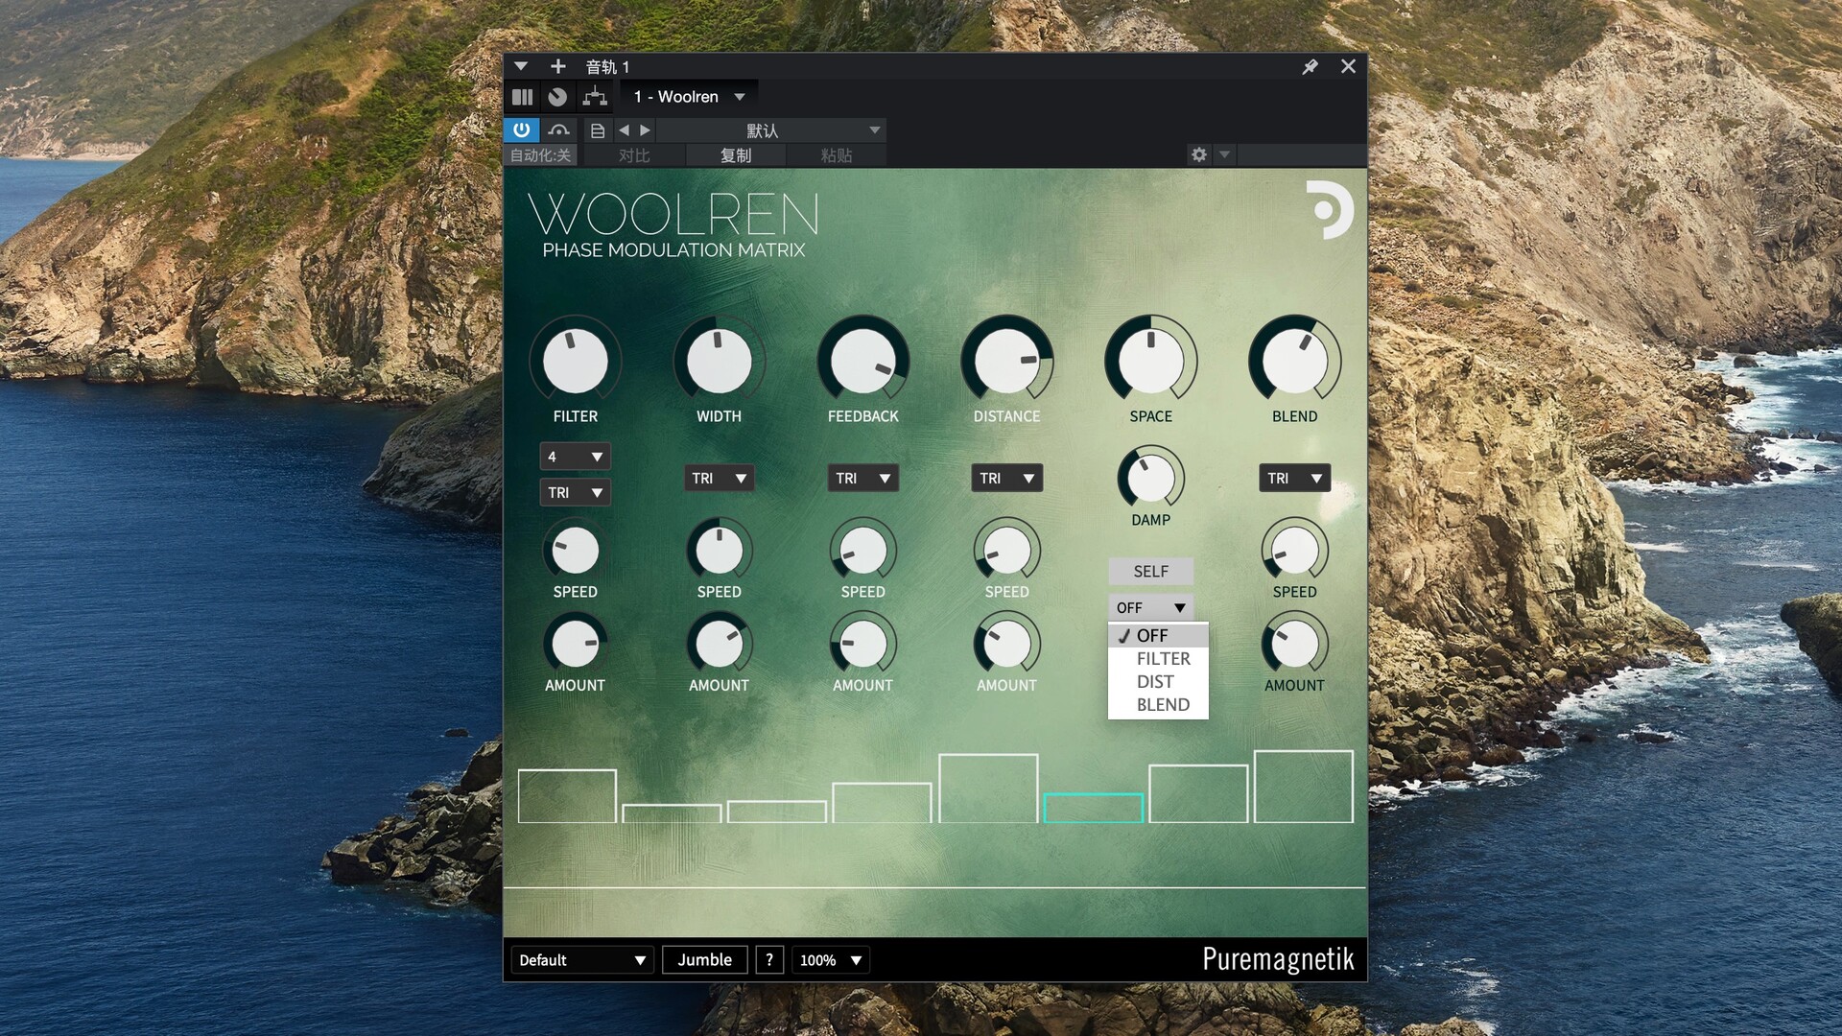Open the TRI waveform dropdown under FEEDBACK

coord(862,478)
